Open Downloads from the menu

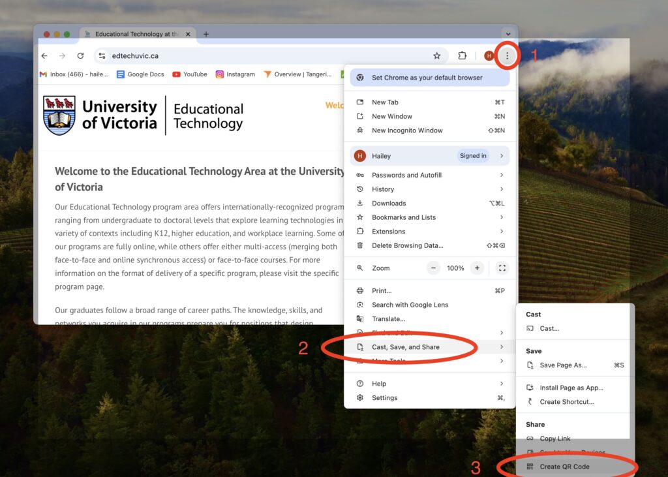point(429,204)
